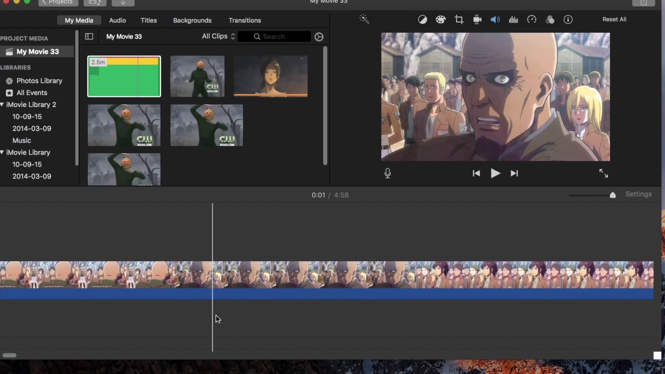665x374 pixels.
Task: Select the Music event
Action: point(22,140)
